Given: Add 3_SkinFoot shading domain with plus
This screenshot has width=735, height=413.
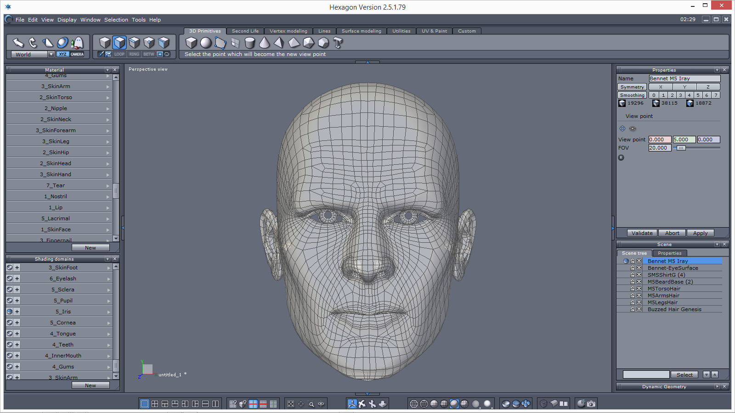Looking at the screenshot, I should tap(17, 268).
